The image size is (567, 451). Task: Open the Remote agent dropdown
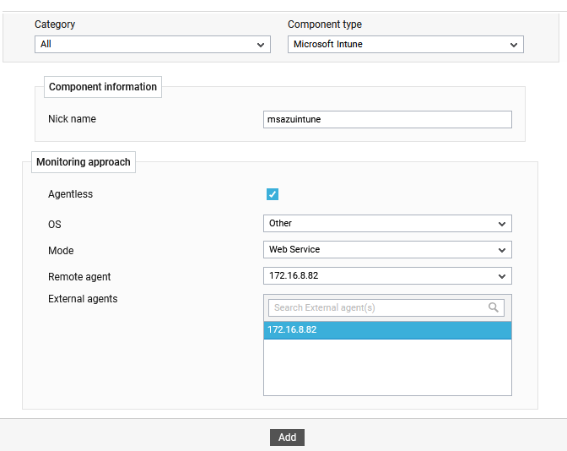coord(387,276)
